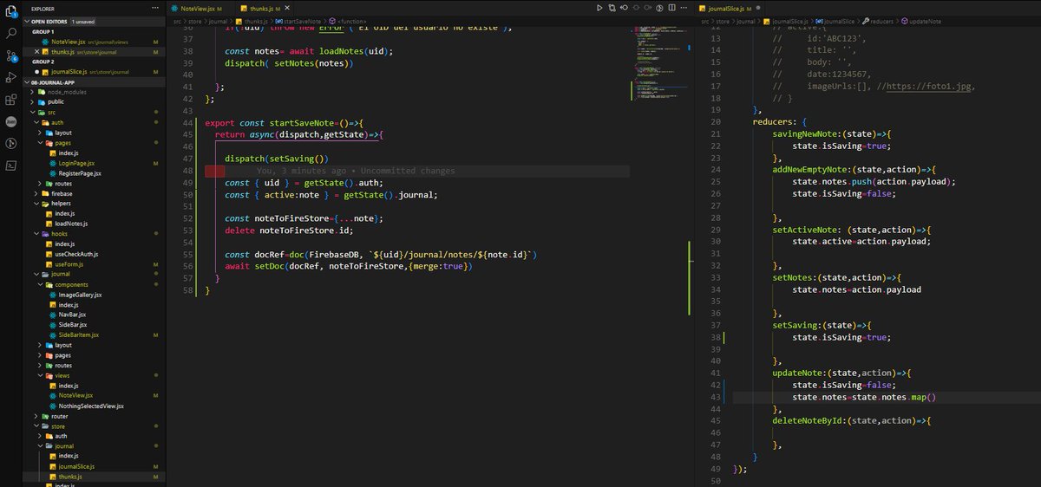Place cursor on line 43 of journalSlice.js
Image resolution: width=1041 pixels, height=487 pixels.
pyautogui.click(x=885, y=398)
